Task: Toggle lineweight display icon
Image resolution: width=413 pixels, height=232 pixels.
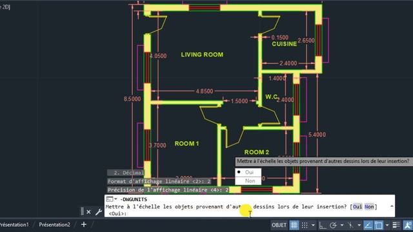Action: click(x=396, y=225)
